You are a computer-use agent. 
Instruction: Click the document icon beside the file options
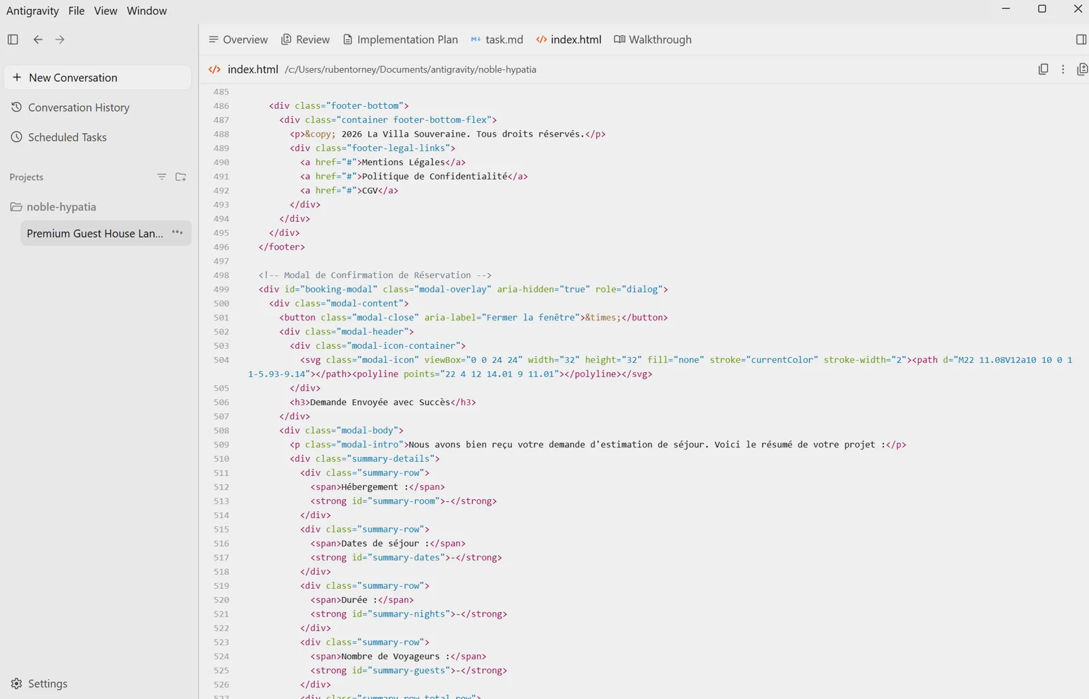click(1082, 69)
